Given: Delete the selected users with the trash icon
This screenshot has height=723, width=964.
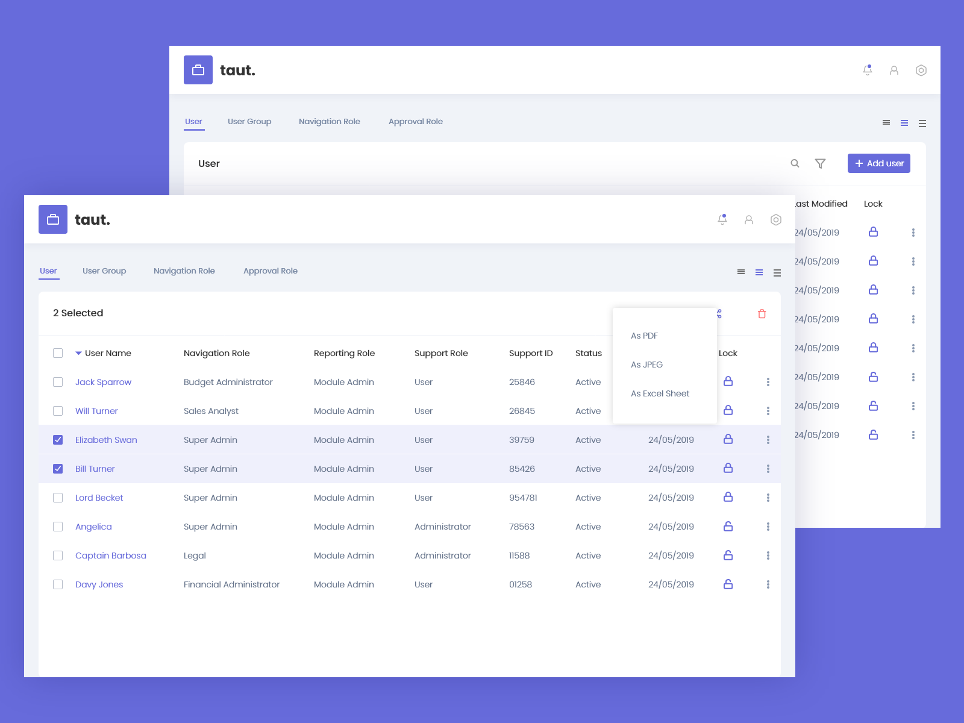Looking at the screenshot, I should (x=762, y=313).
